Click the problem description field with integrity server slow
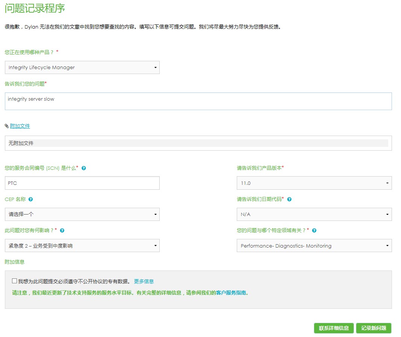 pyautogui.click(x=198, y=101)
